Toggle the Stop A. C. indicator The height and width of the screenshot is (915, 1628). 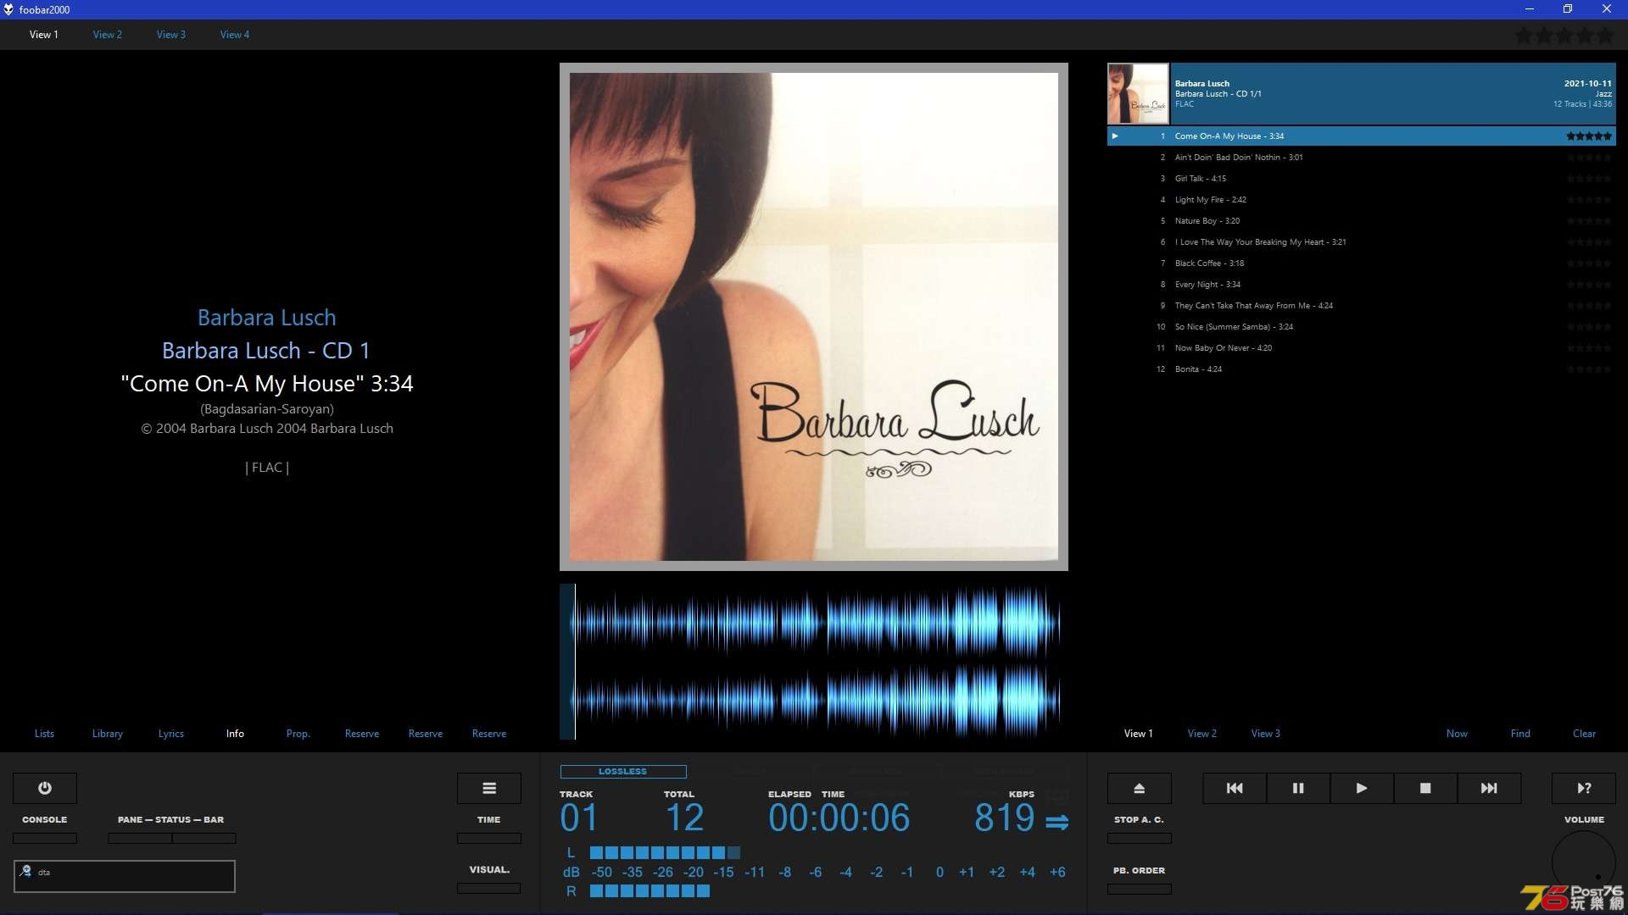[x=1140, y=838]
